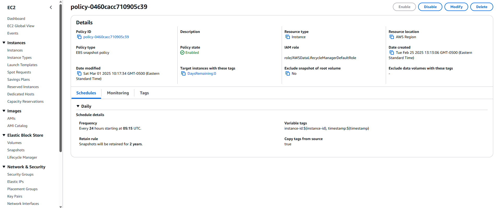Open EC2 Global View
Screen dimensions: 500x208
coord(21,26)
